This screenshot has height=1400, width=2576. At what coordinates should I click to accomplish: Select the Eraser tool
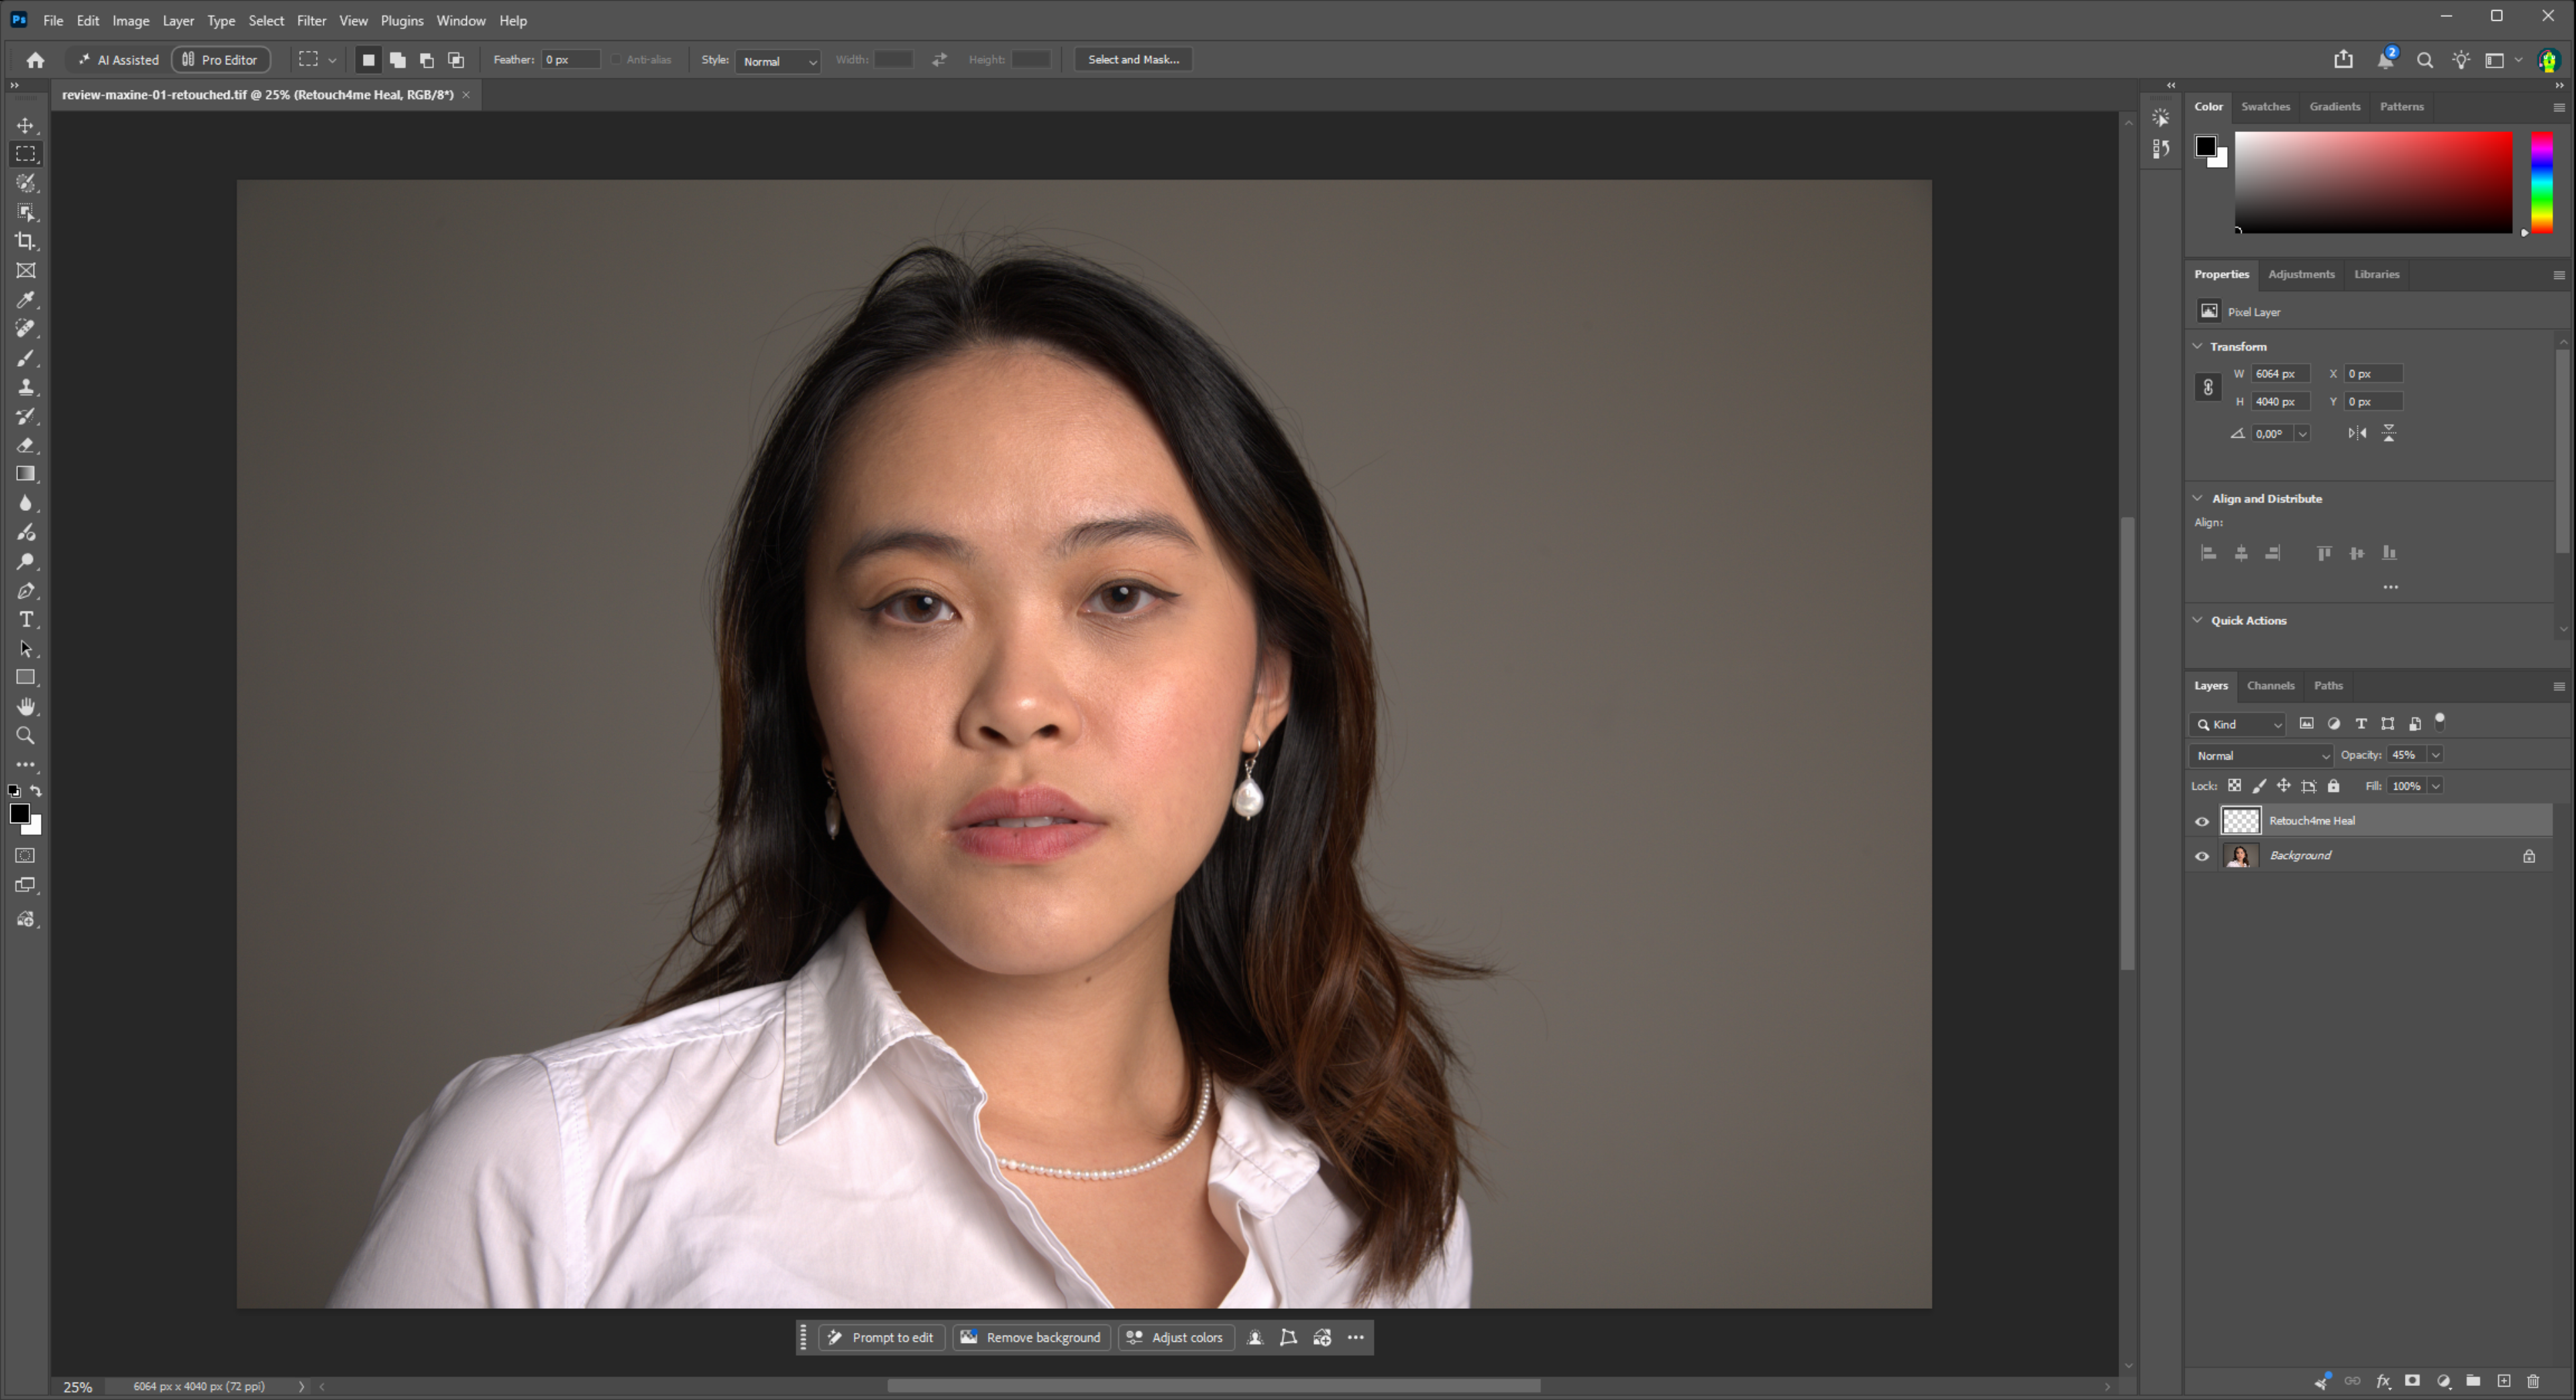click(26, 445)
